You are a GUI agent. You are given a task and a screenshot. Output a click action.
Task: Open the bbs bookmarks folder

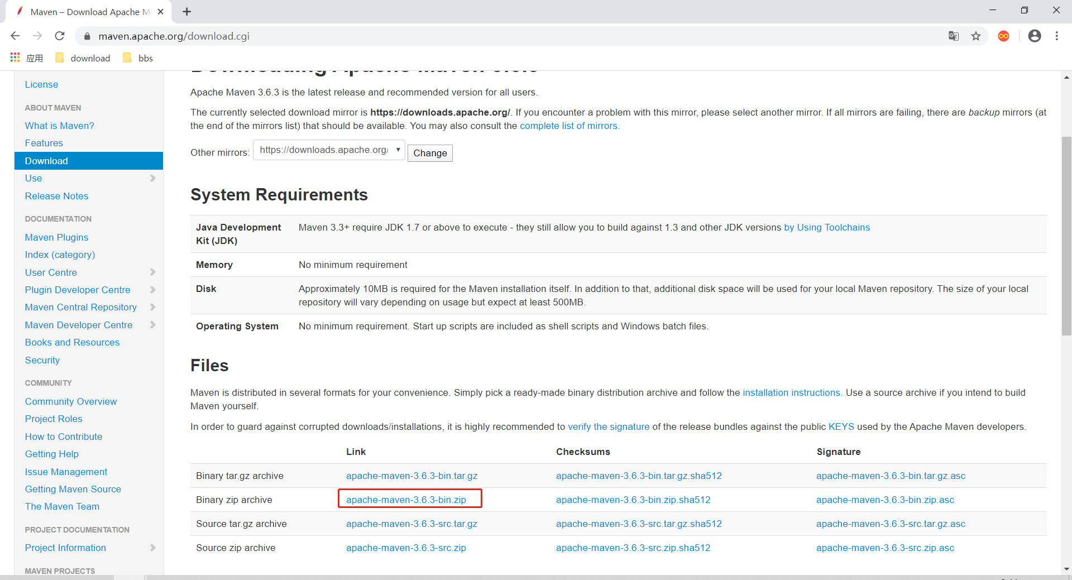click(x=138, y=58)
